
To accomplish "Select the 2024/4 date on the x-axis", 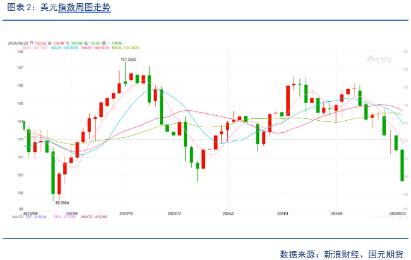I will pyautogui.click(x=282, y=214).
